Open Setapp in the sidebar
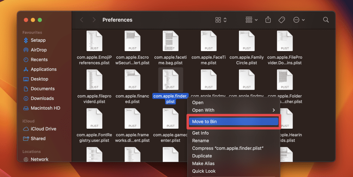Image resolution: width=353 pixels, height=177 pixels. pos(34,40)
